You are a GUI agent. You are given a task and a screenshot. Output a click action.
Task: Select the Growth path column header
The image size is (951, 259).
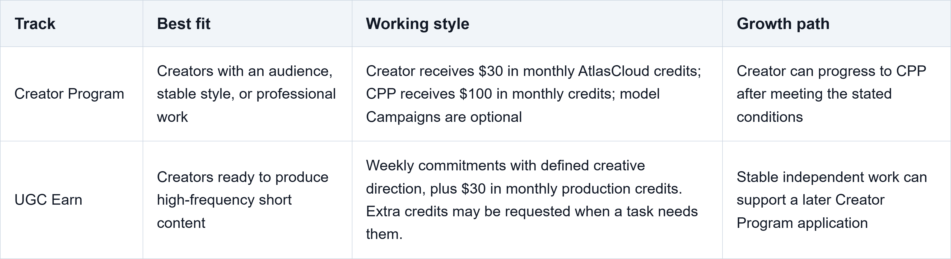pos(837,23)
